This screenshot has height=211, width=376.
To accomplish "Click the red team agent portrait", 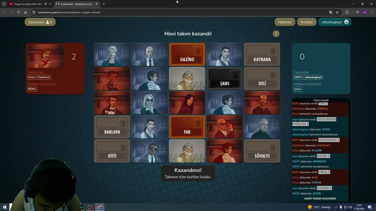I will point(46,56).
